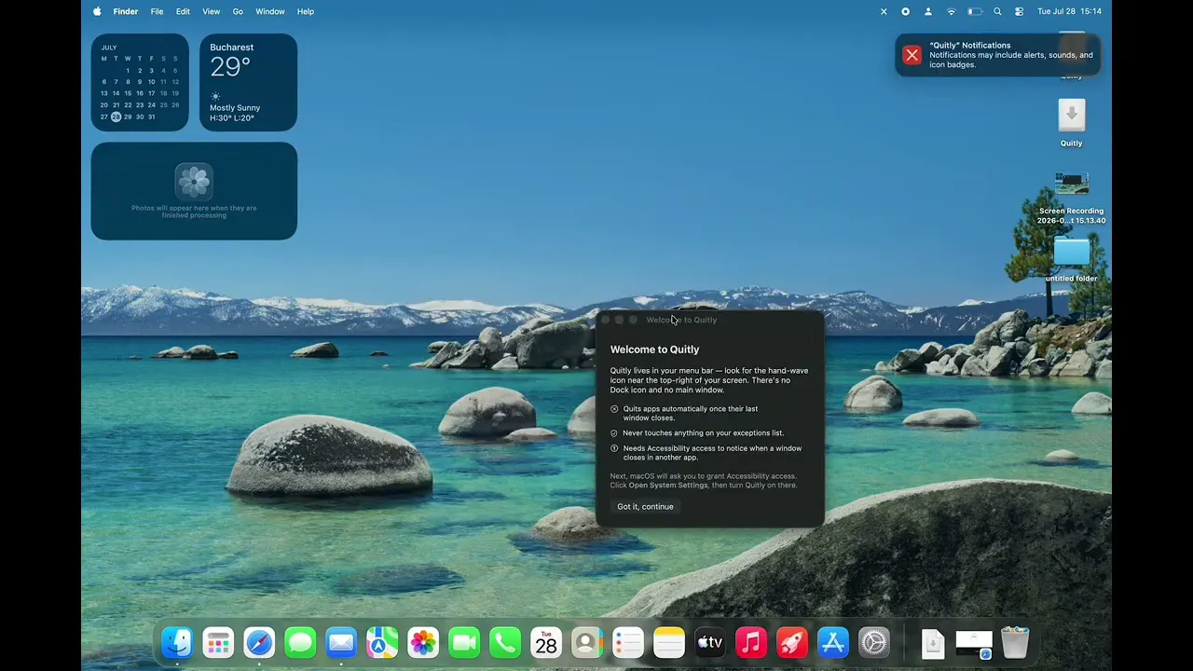Click the July calendar widget

coord(140,82)
